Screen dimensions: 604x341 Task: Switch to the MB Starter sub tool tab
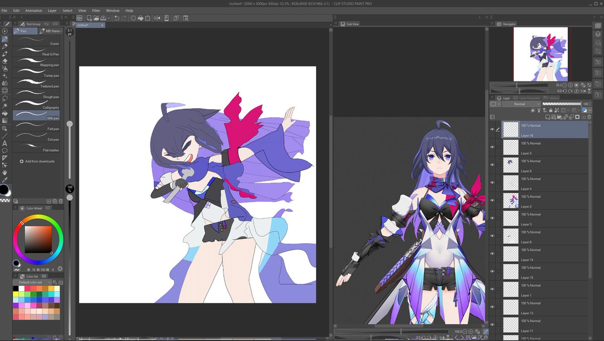tap(50, 31)
